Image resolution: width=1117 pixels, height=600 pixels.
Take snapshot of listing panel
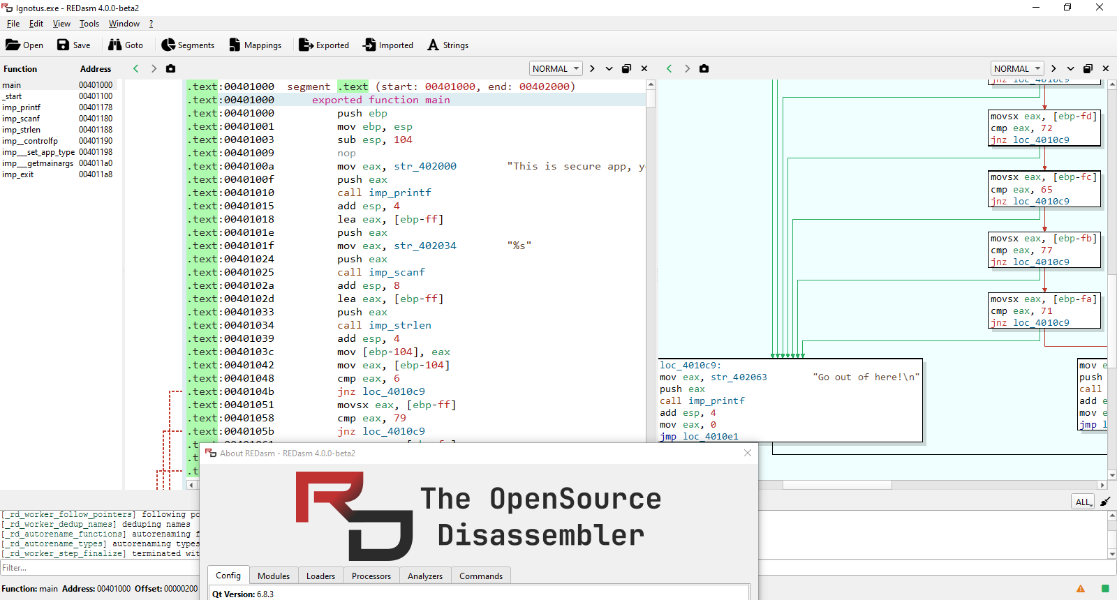pyautogui.click(x=171, y=68)
